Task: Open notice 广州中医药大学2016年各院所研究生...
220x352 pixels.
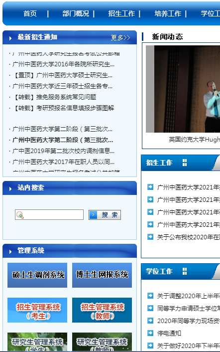Action: click(x=63, y=64)
